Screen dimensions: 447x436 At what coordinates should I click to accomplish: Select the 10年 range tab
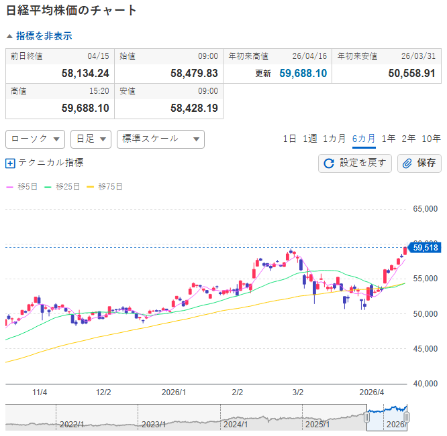pos(431,139)
